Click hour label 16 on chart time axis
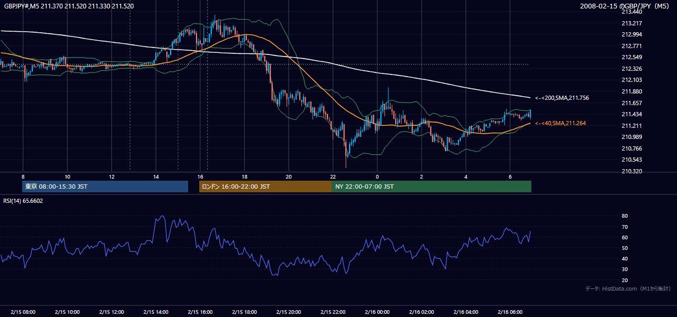 pos(200,176)
